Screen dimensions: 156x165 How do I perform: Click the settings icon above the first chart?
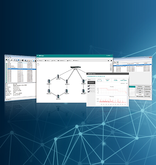pos(127,83)
